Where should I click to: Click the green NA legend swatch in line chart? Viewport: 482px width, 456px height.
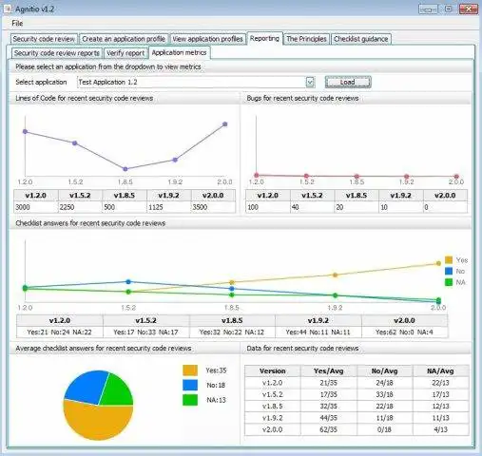pos(449,282)
